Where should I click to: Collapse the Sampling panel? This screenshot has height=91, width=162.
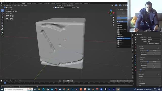click(141, 46)
